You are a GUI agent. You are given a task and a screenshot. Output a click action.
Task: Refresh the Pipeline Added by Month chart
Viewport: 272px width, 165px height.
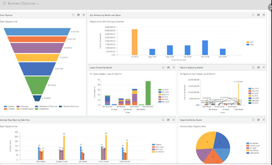pos(253,68)
